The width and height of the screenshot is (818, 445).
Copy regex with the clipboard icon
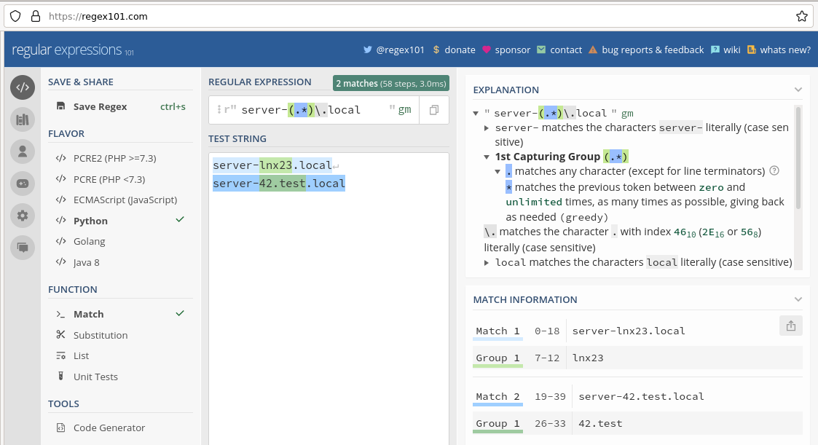click(x=434, y=110)
